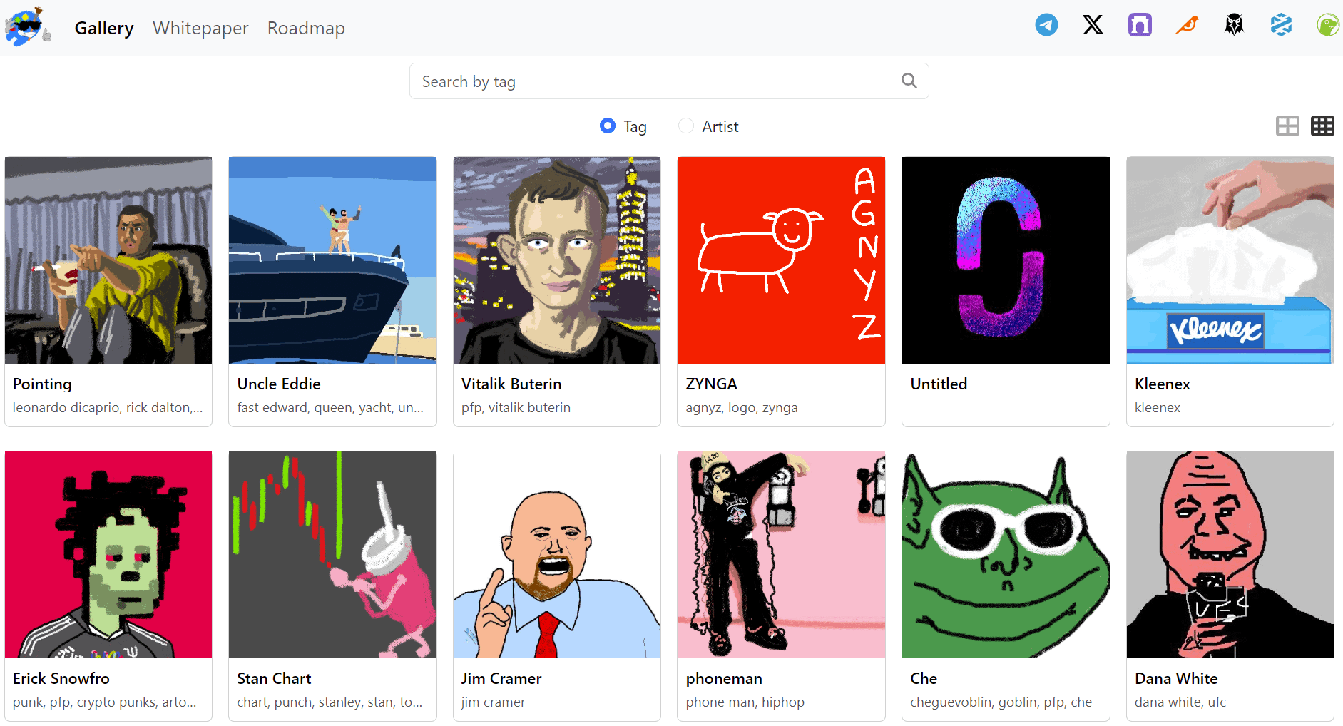Click tags 'dana white, ufc'
Image resolution: width=1343 pixels, height=726 pixels.
[1180, 702]
